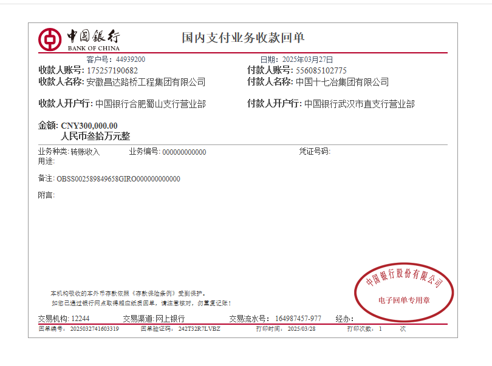Click payee bank 中国银行合肥蜀山支行营业部
492x366 pixels.
150,104
